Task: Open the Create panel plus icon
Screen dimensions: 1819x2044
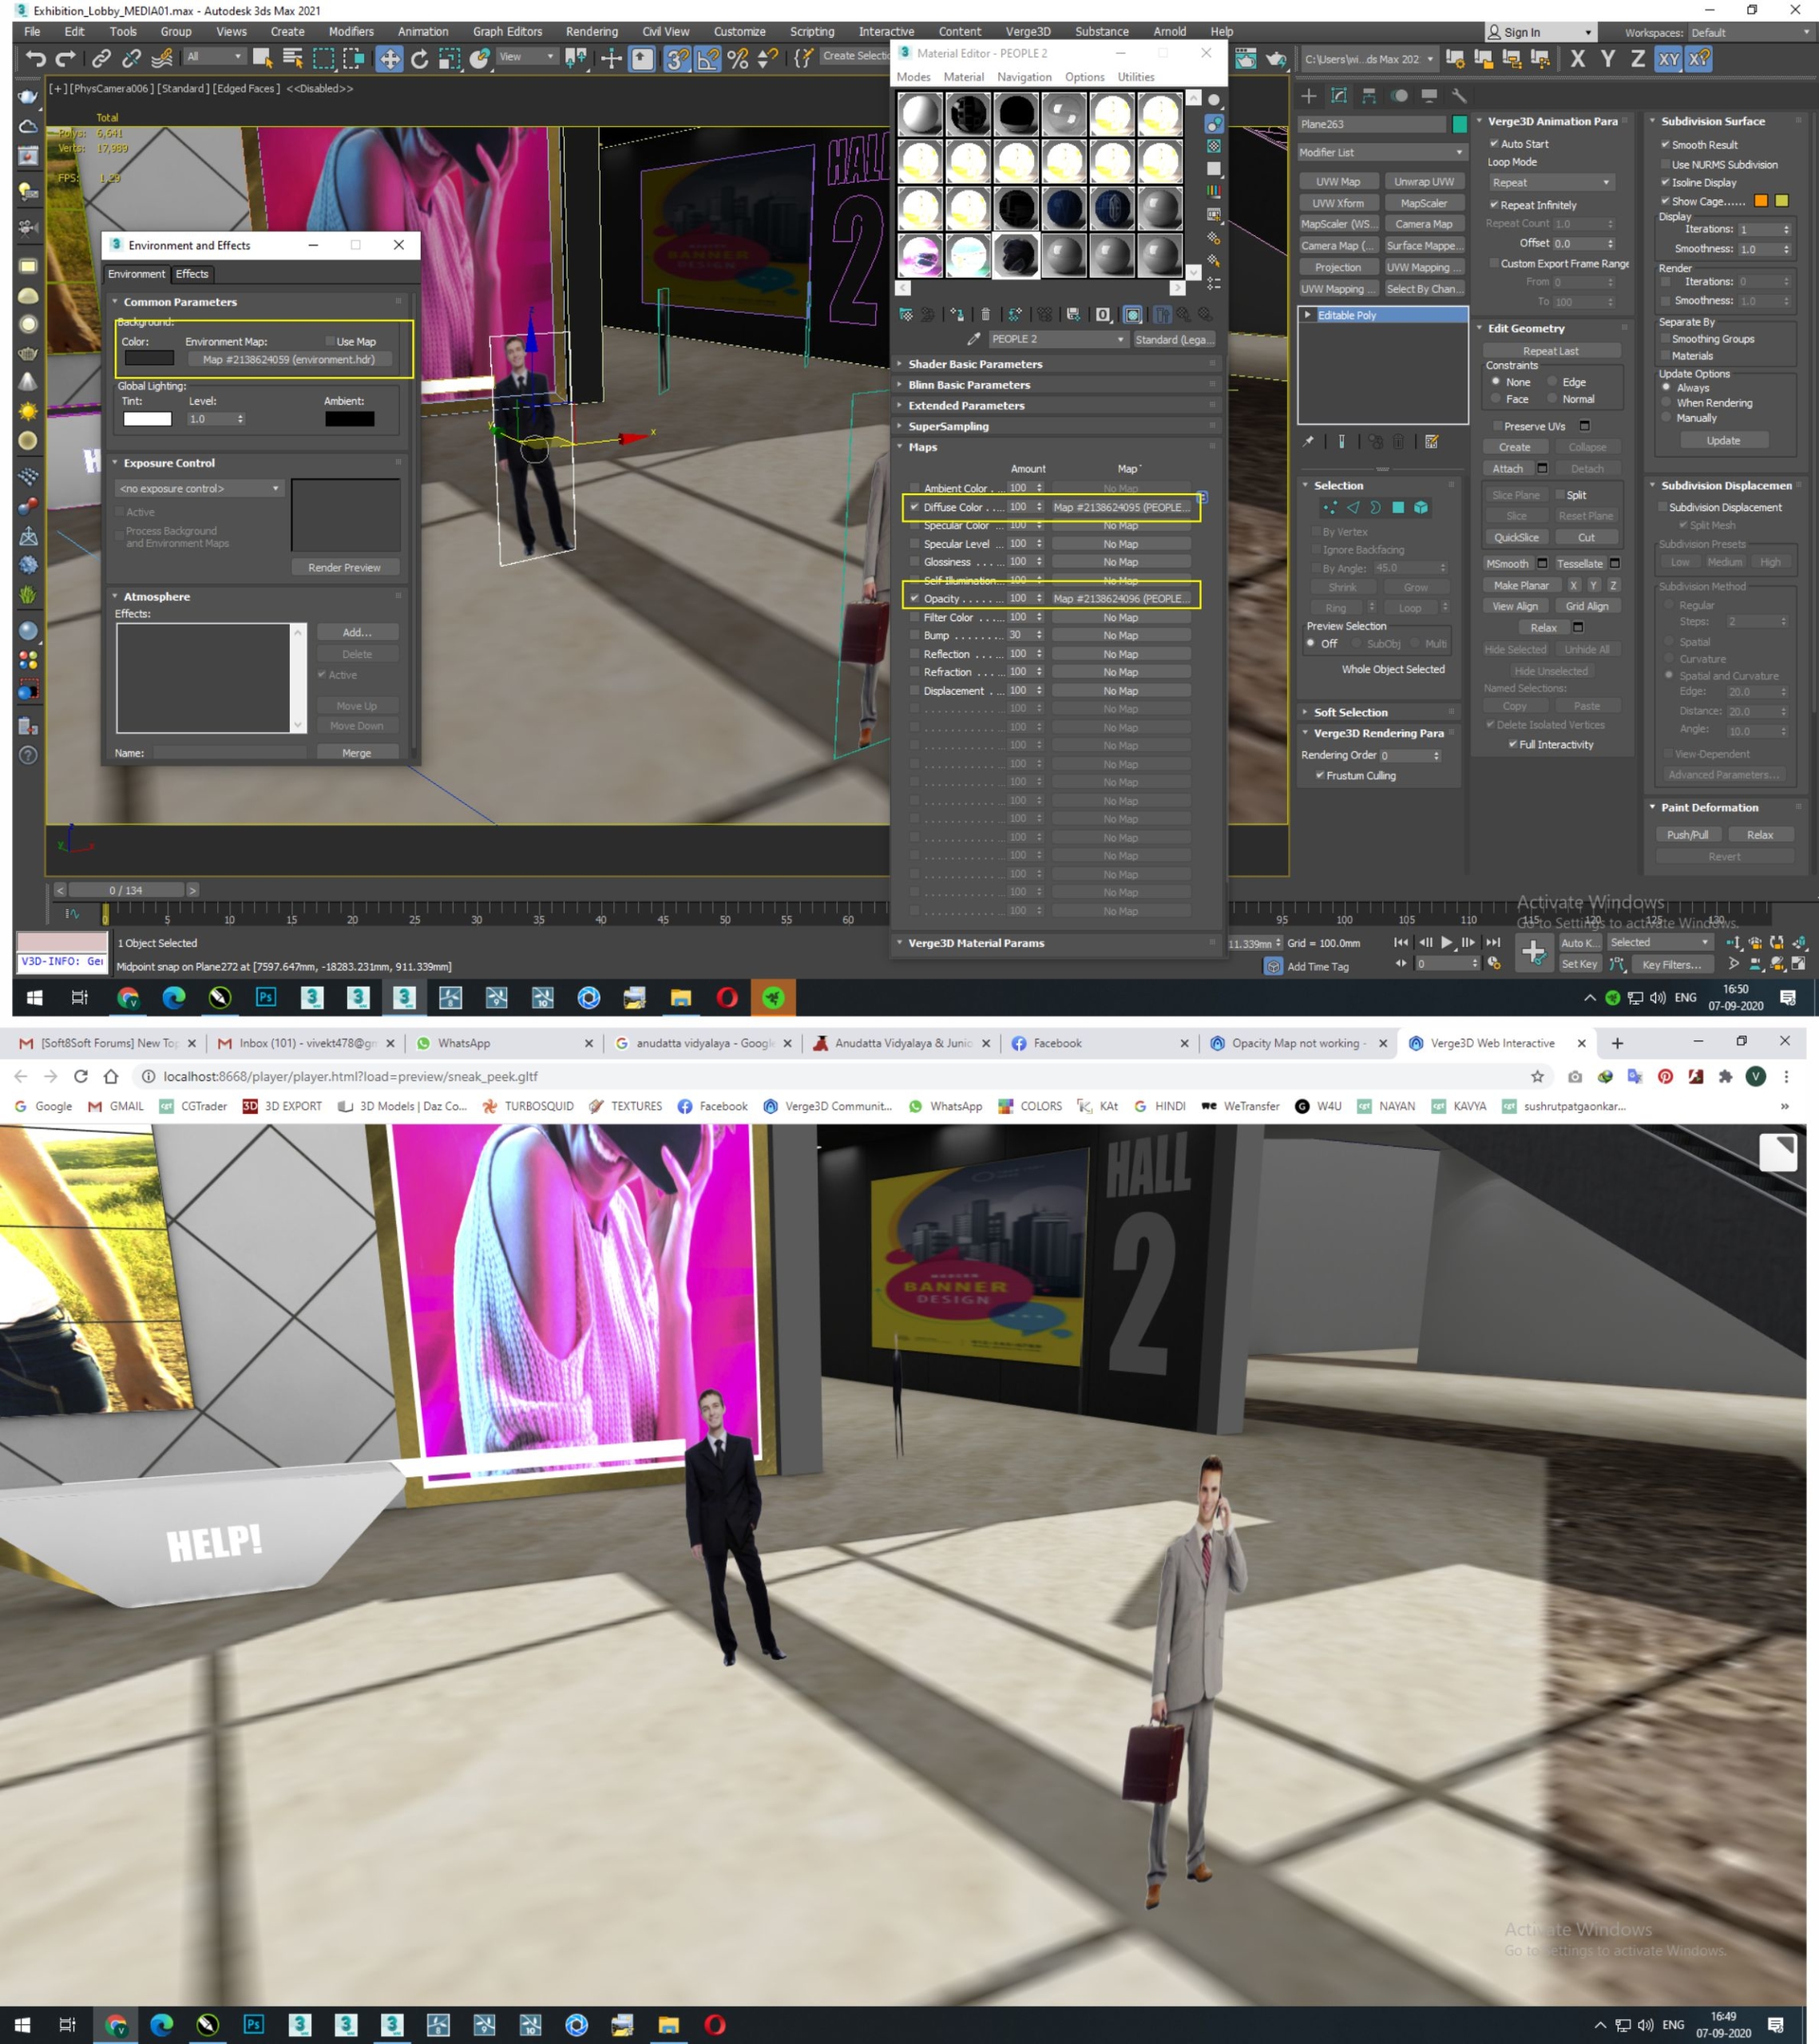Action: tap(1308, 96)
